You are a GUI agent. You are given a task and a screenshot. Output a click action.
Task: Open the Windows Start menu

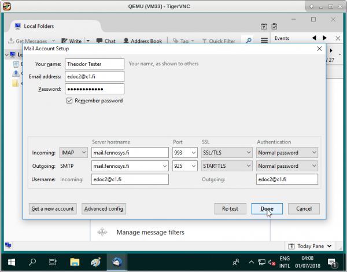(x=12, y=262)
